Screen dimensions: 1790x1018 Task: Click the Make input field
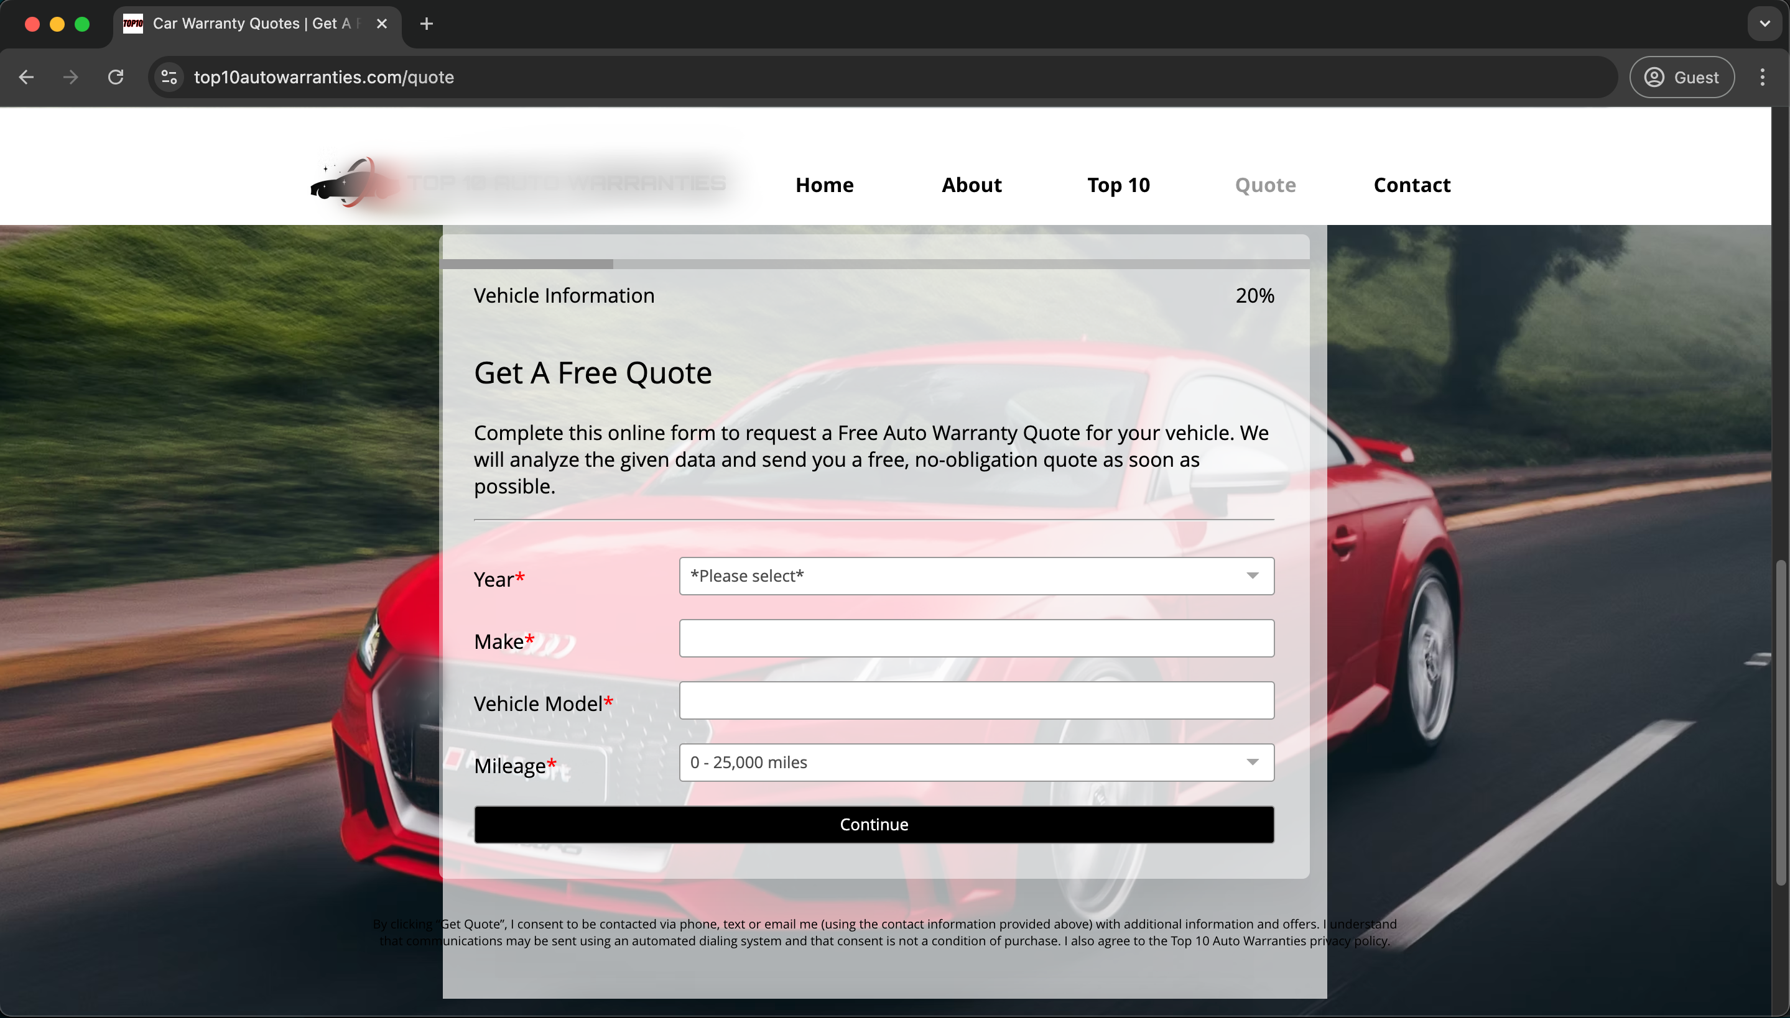coord(976,638)
